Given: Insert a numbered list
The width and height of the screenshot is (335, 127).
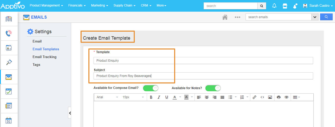Looking at the screenshot, I should point(242,97).
